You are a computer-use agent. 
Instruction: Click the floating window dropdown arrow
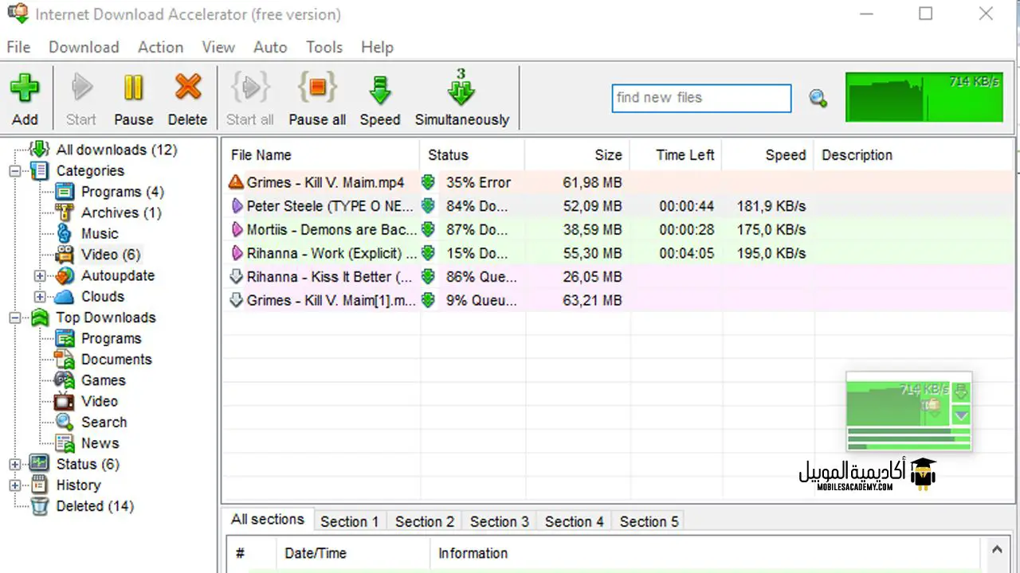click(x=961, y=415)
